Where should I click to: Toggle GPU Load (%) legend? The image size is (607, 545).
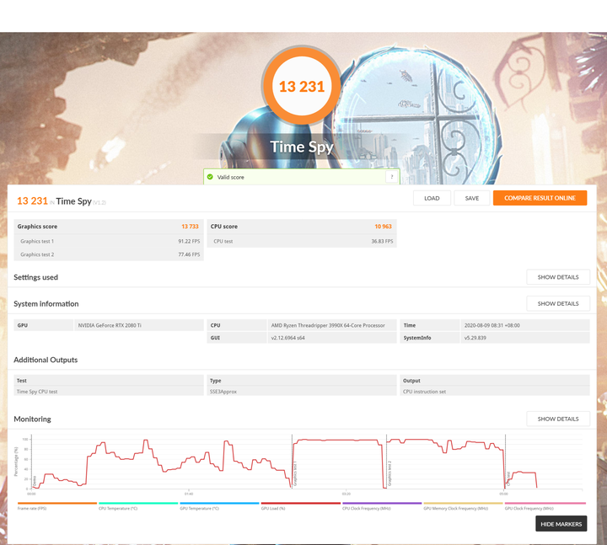pos(301,506)
